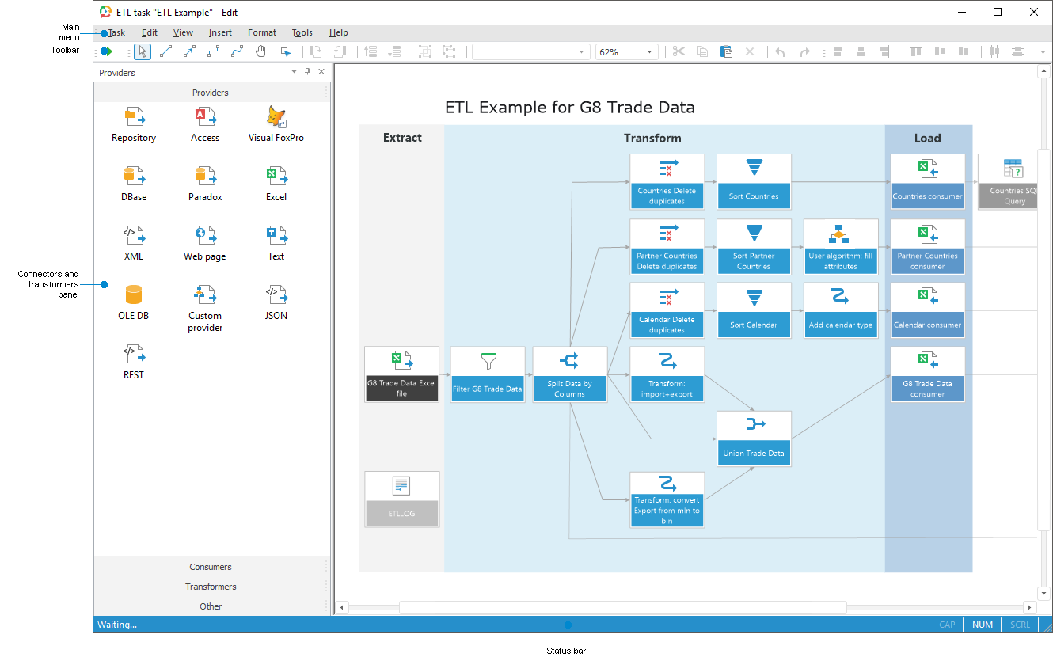
Task: Switch to the Transformers panel section
Action: click(x=210, y=587)
